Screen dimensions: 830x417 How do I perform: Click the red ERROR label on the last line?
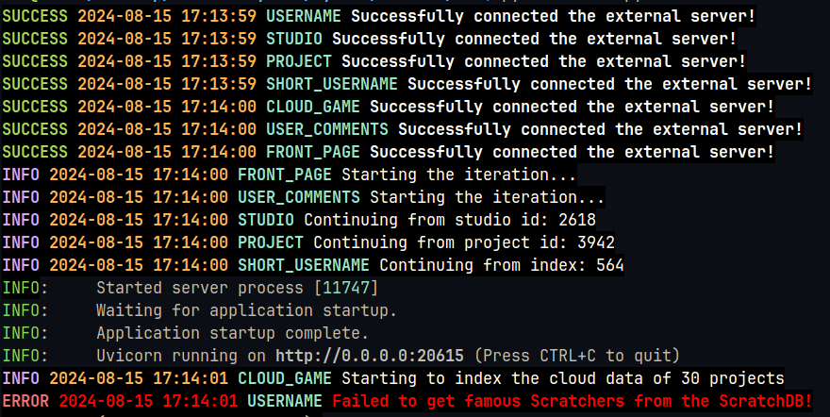point(25,401)
